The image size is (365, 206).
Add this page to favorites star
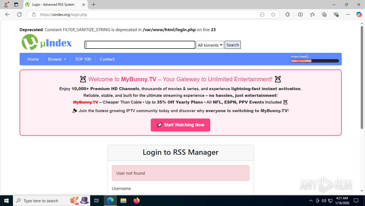click(273, 14)
